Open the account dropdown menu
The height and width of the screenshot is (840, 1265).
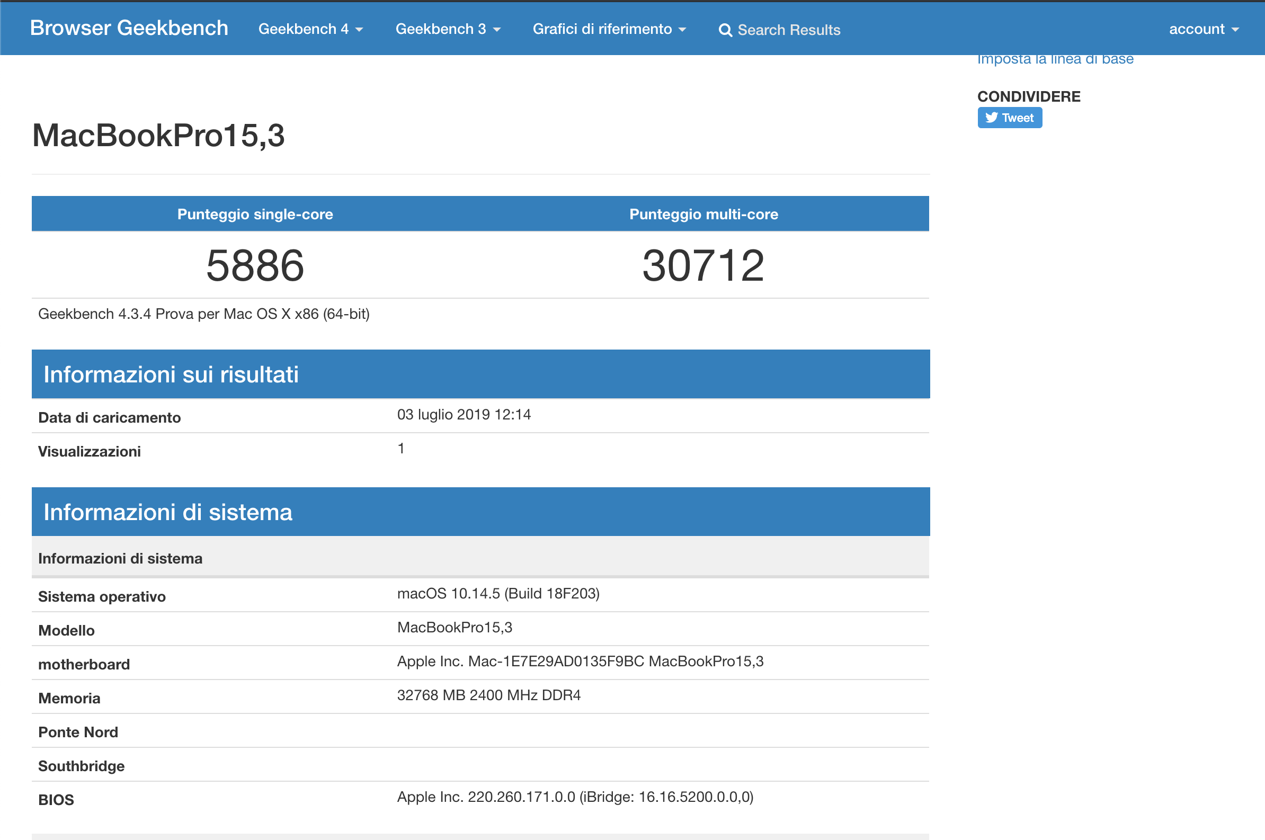1204,29
